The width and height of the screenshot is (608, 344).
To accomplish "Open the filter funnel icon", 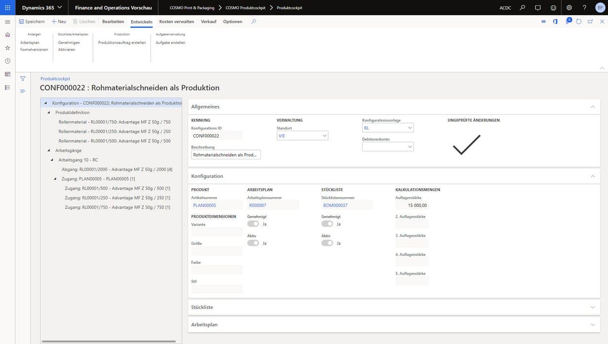I will pyautogui.click(x=23, y=79).
